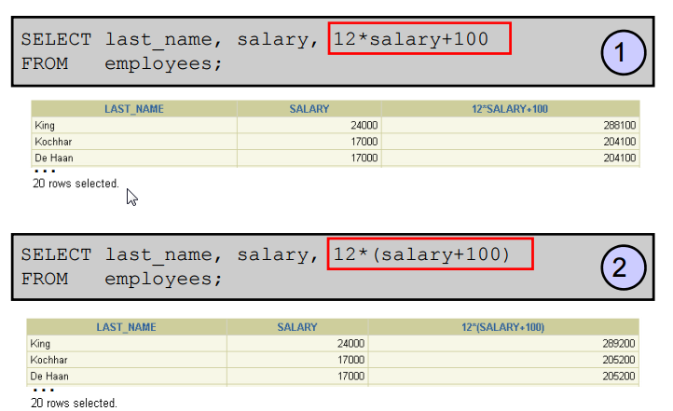
Task: Select De Haan in the second result table
Action: (x=49, y=377)
